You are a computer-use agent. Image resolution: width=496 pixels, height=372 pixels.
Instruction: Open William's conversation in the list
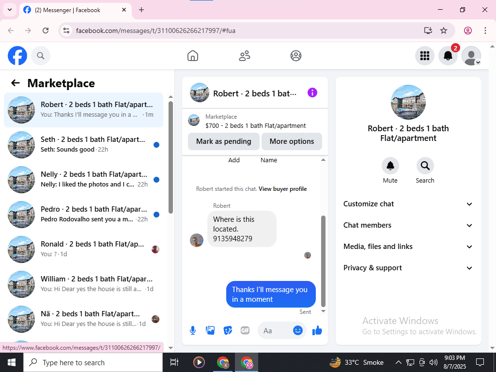click(83, 284)
